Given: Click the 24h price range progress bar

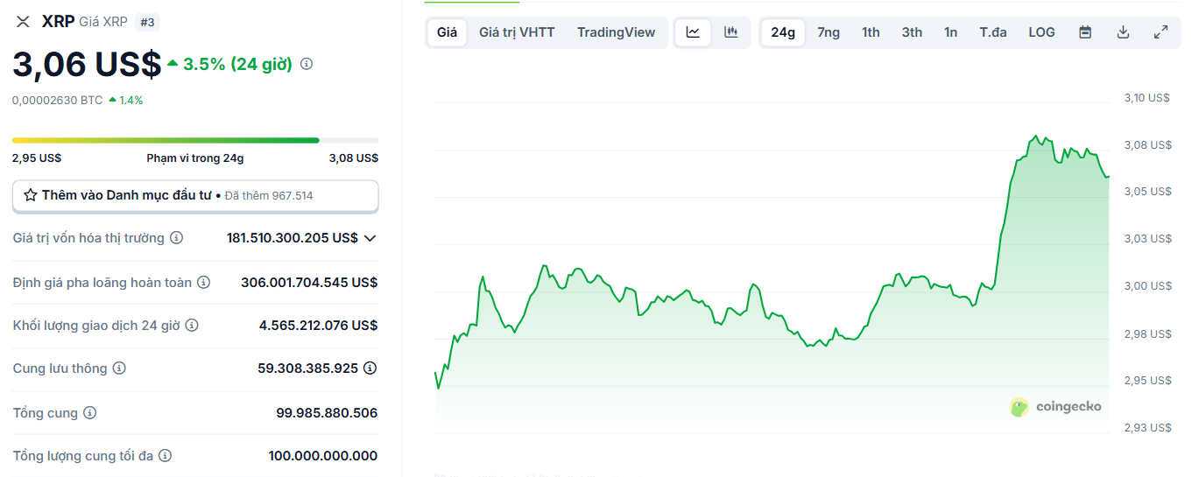Looking at the screenshot, I should pos(195,140).
